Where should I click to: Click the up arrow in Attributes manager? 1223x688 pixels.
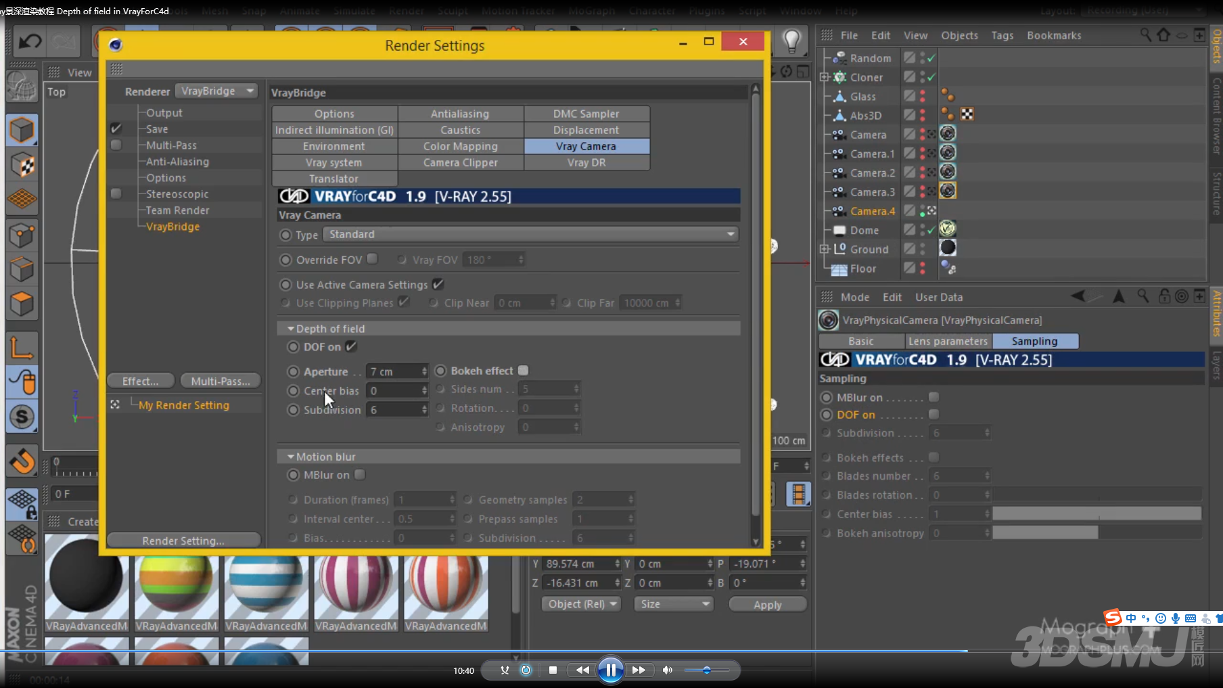(x=1119, y=296)
